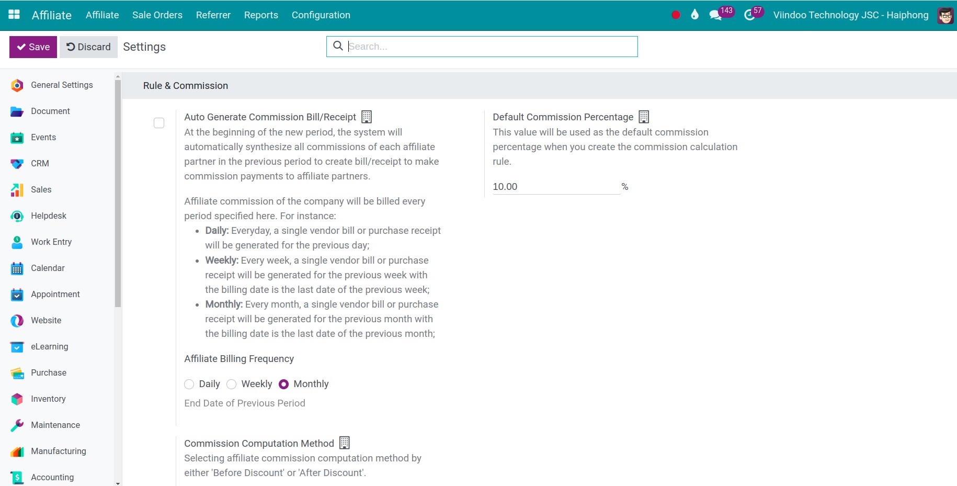Click sidebar scroll down arrow
Screen dimensions: 957x486
click(118, 483)
